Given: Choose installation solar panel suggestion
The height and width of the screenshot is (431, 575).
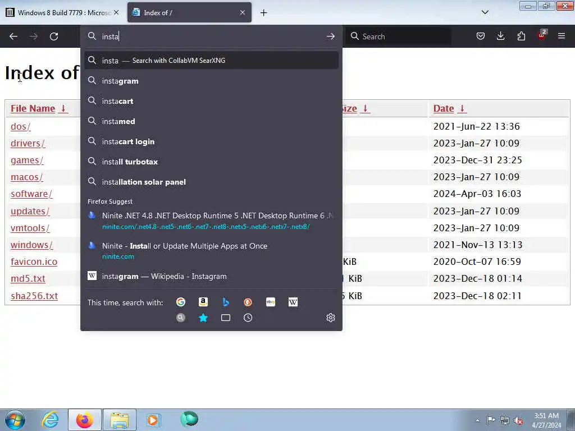Looking at the screenshot, I should 211,182.
